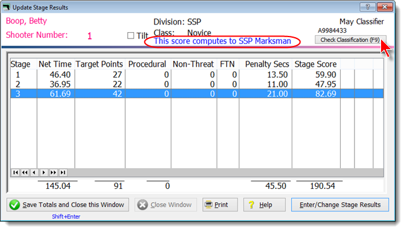Click net time cell 61.69
This screenshot has width=405, height=231.
click(x=60, y=94)
